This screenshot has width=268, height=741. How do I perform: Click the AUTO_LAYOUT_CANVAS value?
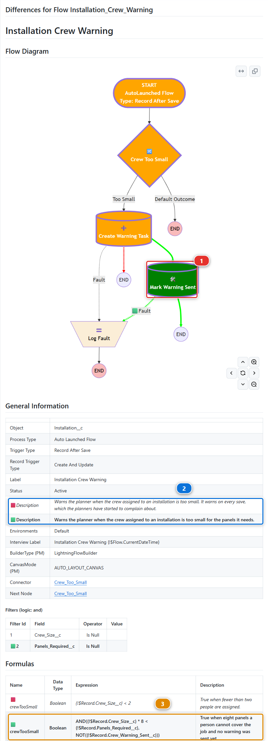point(79,568)
